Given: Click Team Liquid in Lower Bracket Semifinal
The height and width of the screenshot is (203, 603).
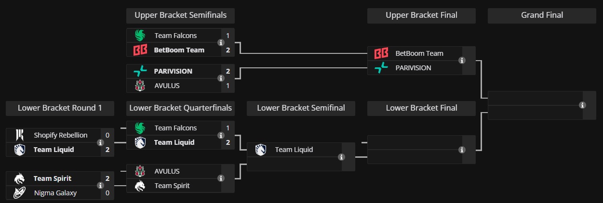Looking at the screenshot, I should point(294,150).
